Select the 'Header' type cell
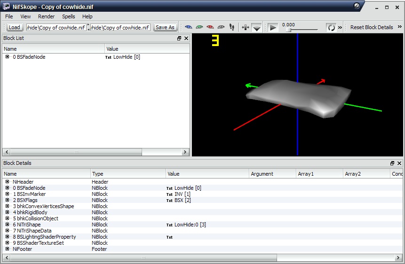The image size is (405, 264). pyautogui.click(x=100, y=182)
